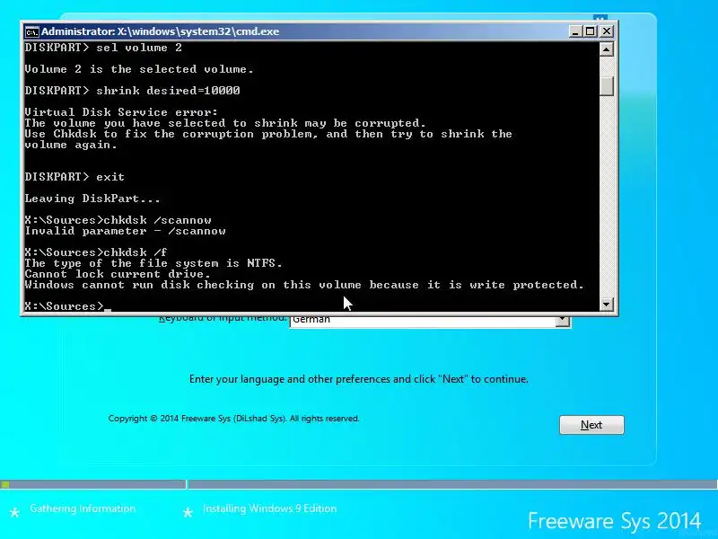
Task: Click 'Invalid parameter - /scannow' text
Action: click(x=125, y=231)
